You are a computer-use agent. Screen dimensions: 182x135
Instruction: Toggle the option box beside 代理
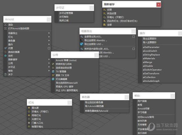click(49, 48)
